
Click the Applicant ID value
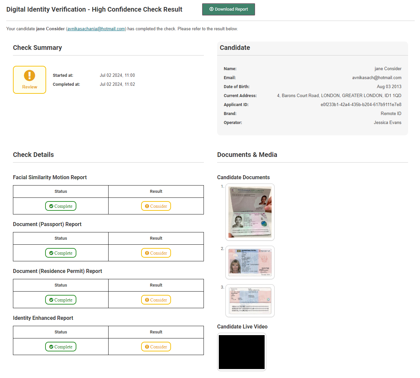click(x=361, y=105)
